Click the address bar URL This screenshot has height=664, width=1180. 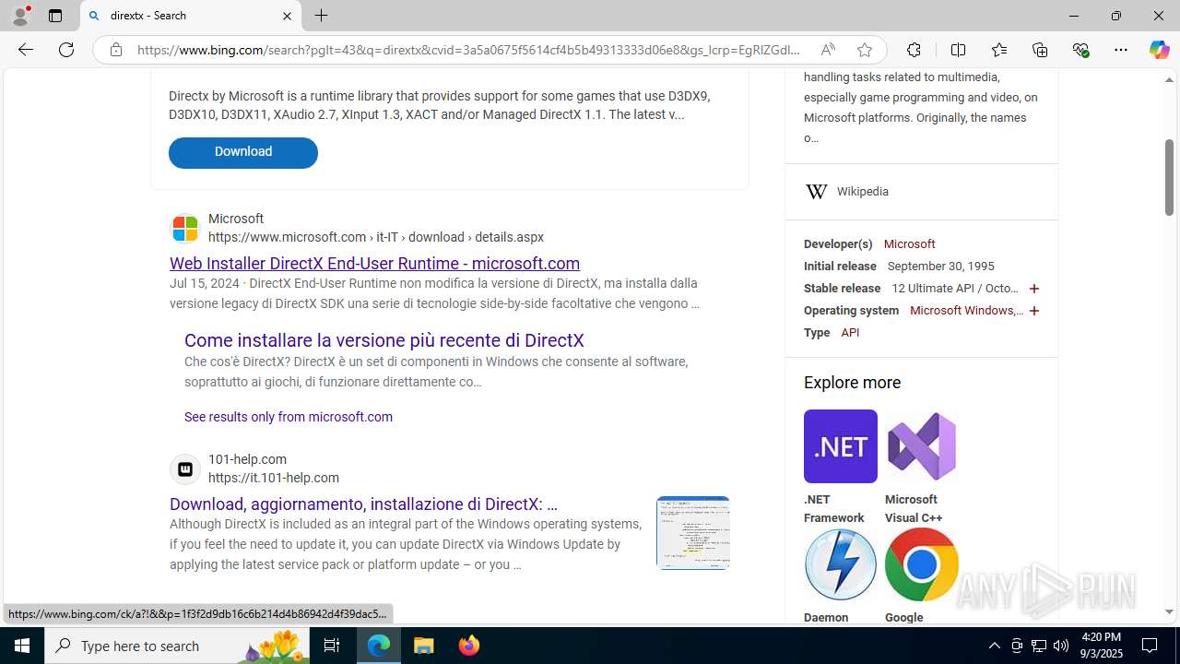tap(469, 50)
